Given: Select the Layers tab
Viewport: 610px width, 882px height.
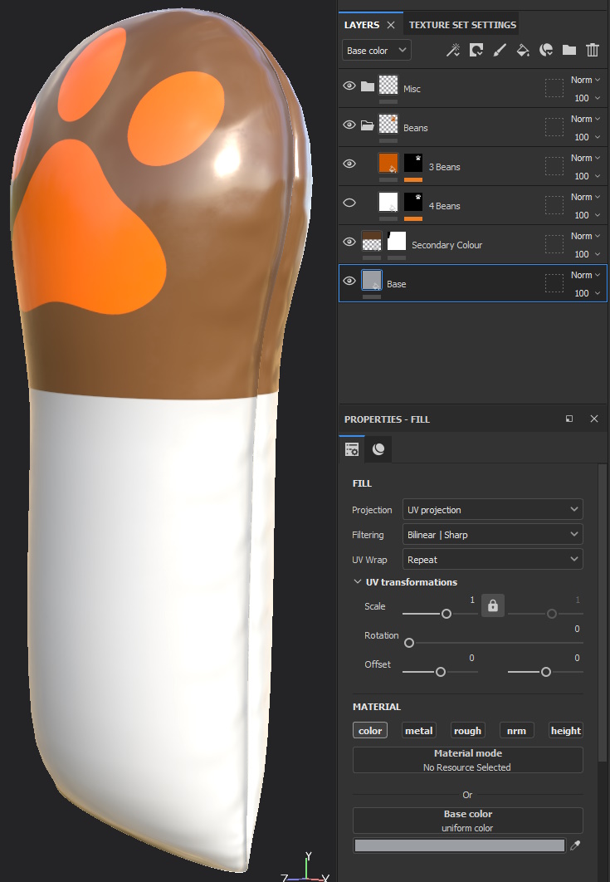Looking at the screenshot, I should point(362,25).
